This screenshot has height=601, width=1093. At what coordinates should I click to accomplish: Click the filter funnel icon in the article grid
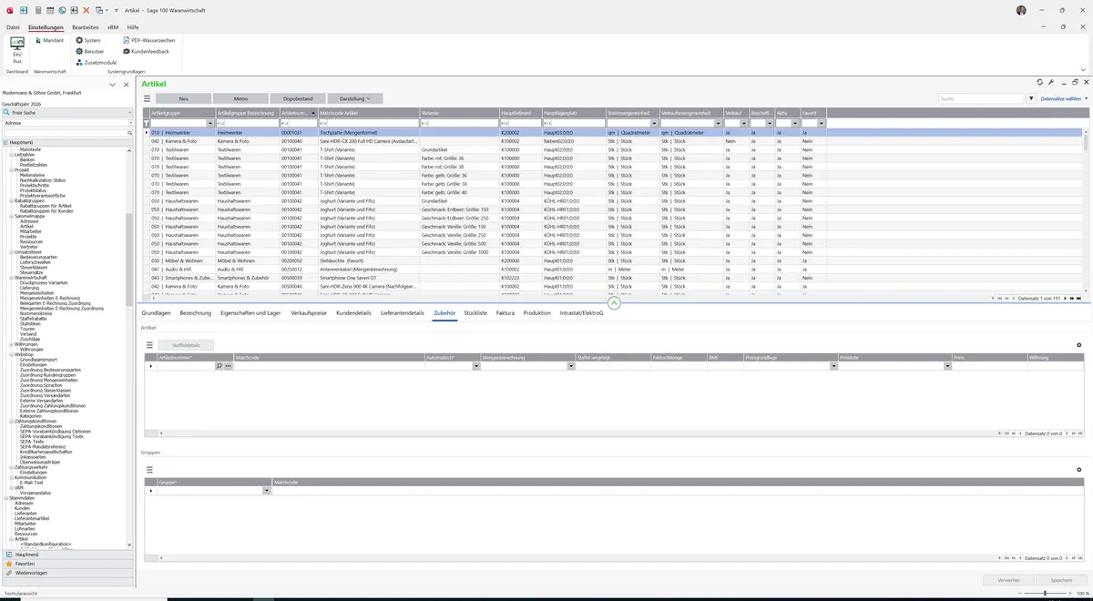click(x=147, y=123)
